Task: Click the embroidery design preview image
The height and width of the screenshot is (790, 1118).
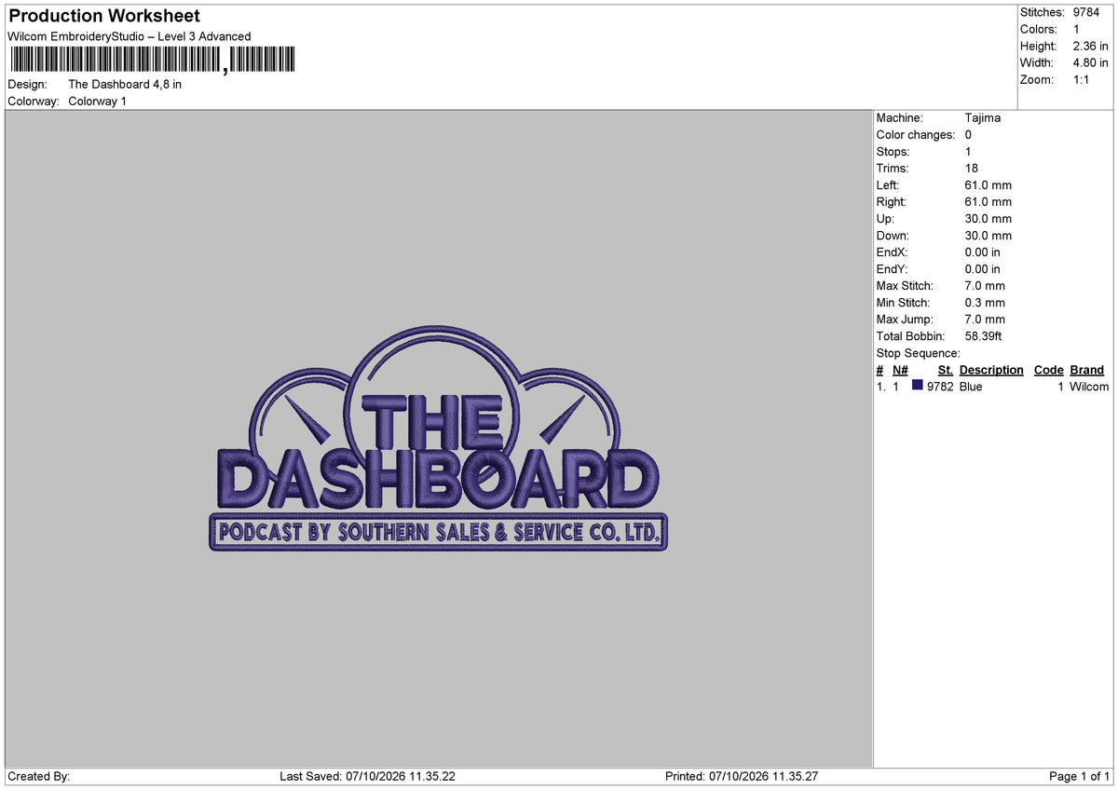Action: click(438, 440)
